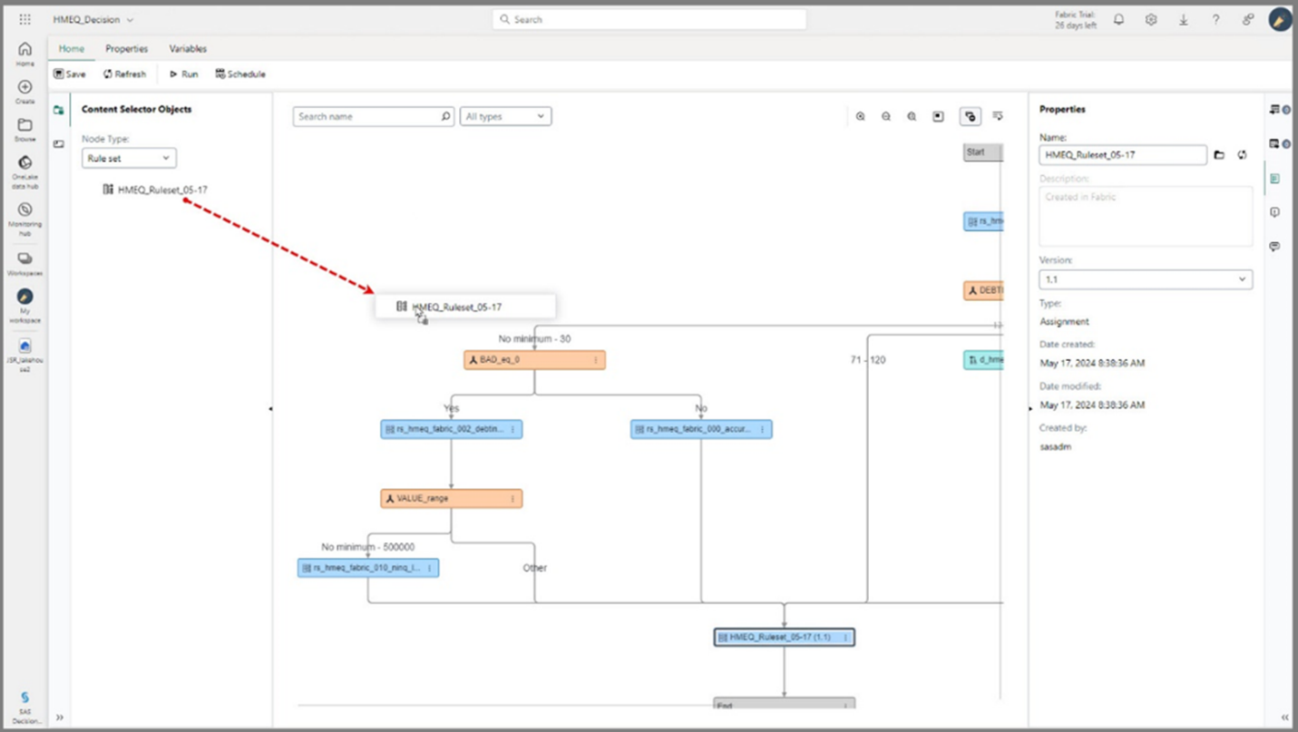1298x732 pixels.
Task: Zoom out on the decision diagram
Action: pyautogui.click(x=886, y=116)
